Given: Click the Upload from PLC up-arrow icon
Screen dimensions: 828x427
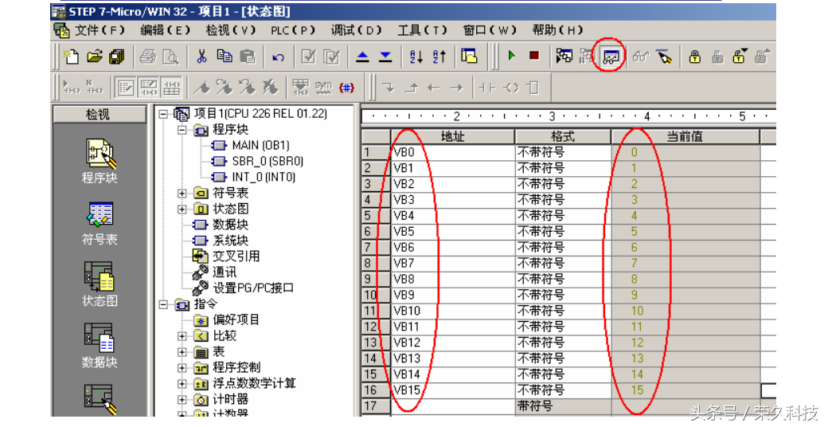Looking at the screenshot, I should pos(362,57).
